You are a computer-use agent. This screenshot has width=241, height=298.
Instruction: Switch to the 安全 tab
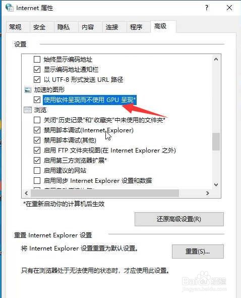point(39,27)
